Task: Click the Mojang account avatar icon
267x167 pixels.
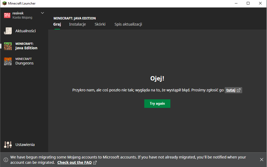Action: [7, 15]
